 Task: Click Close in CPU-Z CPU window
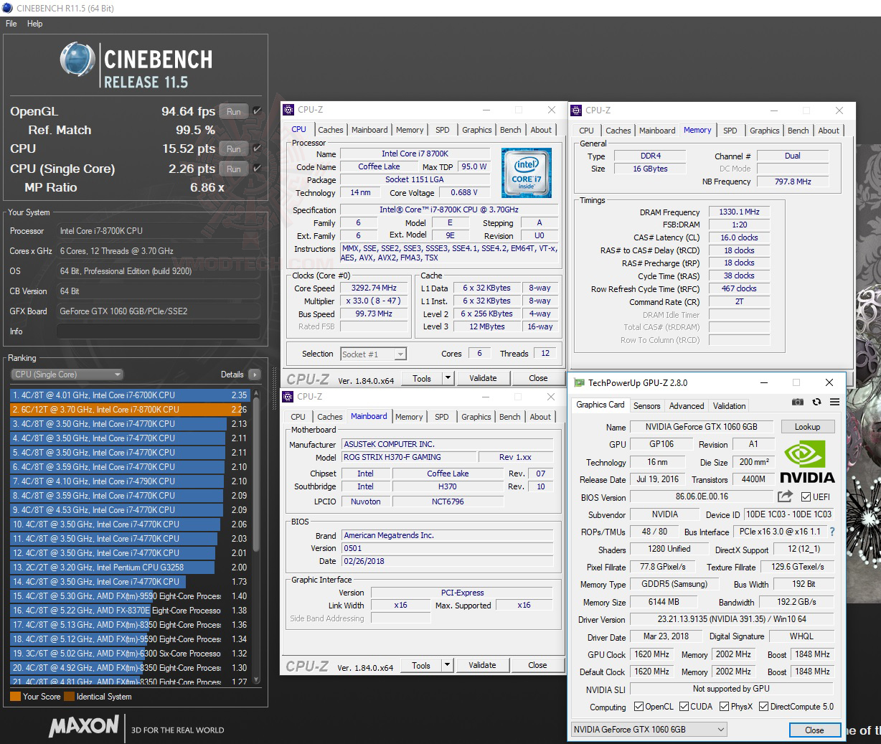538,378
